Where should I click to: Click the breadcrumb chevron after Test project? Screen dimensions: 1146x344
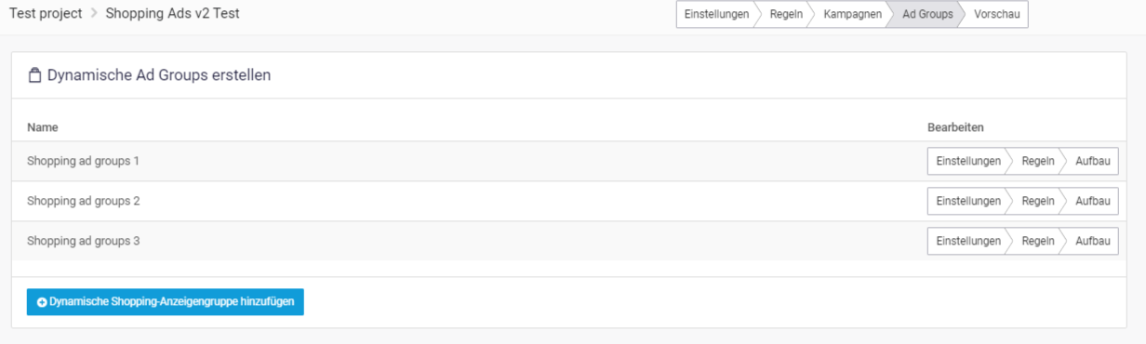point(94,14)
